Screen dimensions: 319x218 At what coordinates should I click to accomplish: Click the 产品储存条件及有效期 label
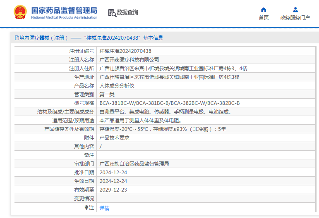pos(69,129)
